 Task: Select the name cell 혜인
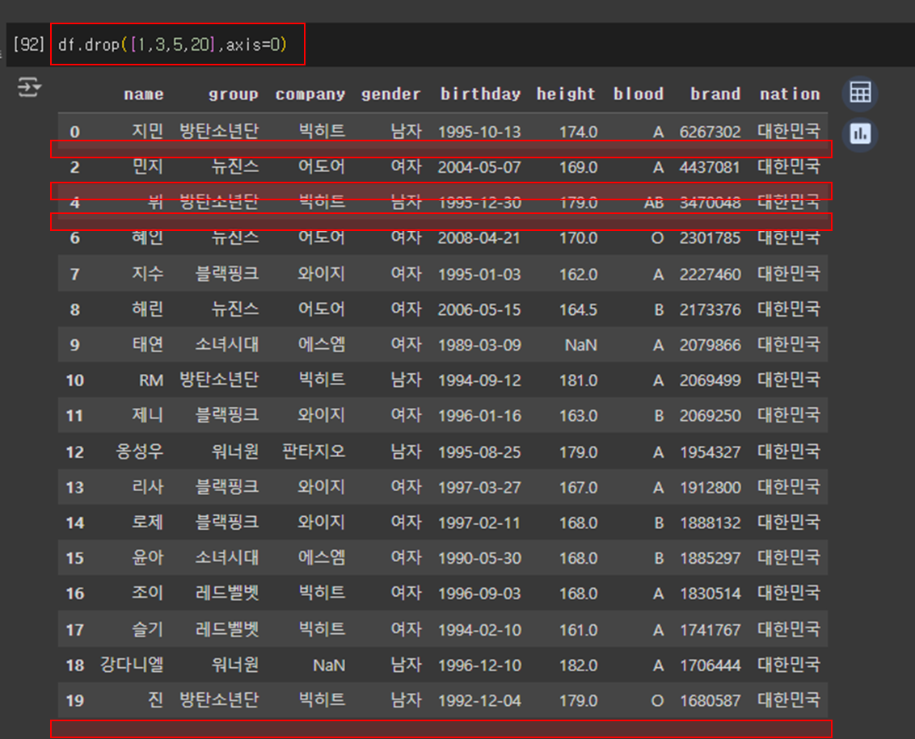pyautogui.click(x=148, y=237)
